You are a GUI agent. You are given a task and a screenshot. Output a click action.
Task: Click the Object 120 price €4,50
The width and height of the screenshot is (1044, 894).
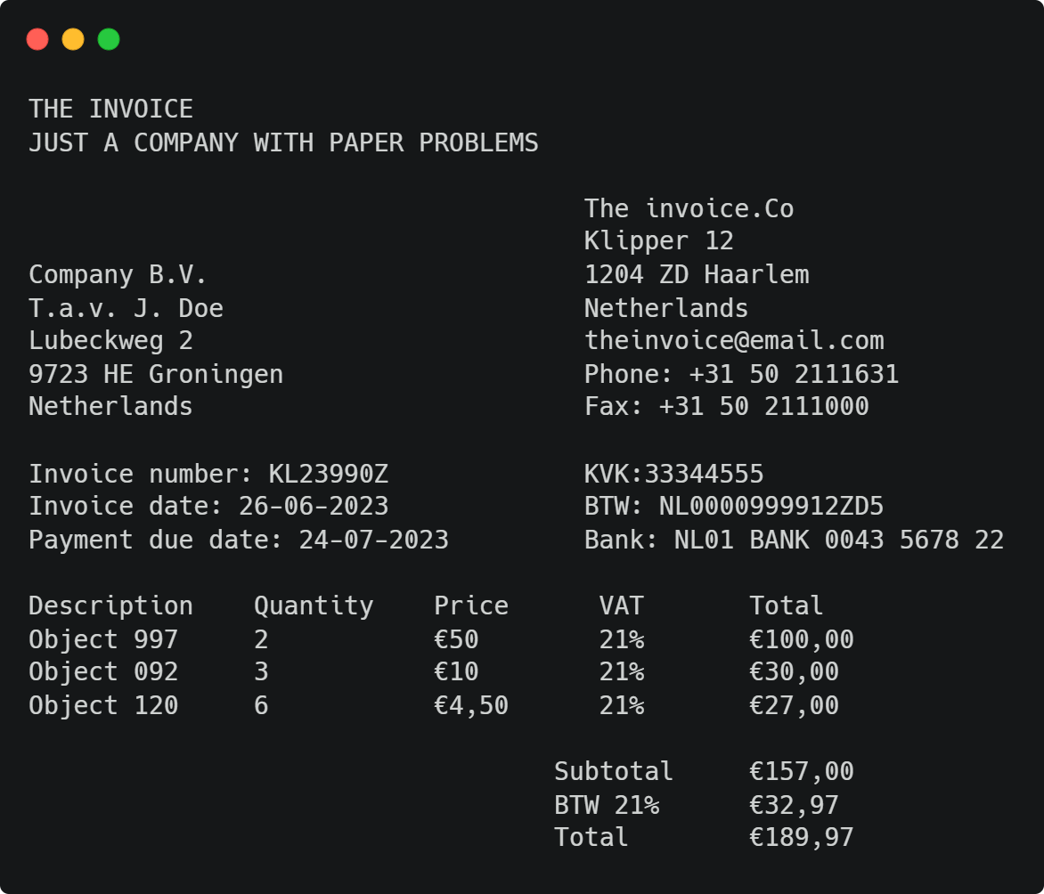(x=470, y=705)
